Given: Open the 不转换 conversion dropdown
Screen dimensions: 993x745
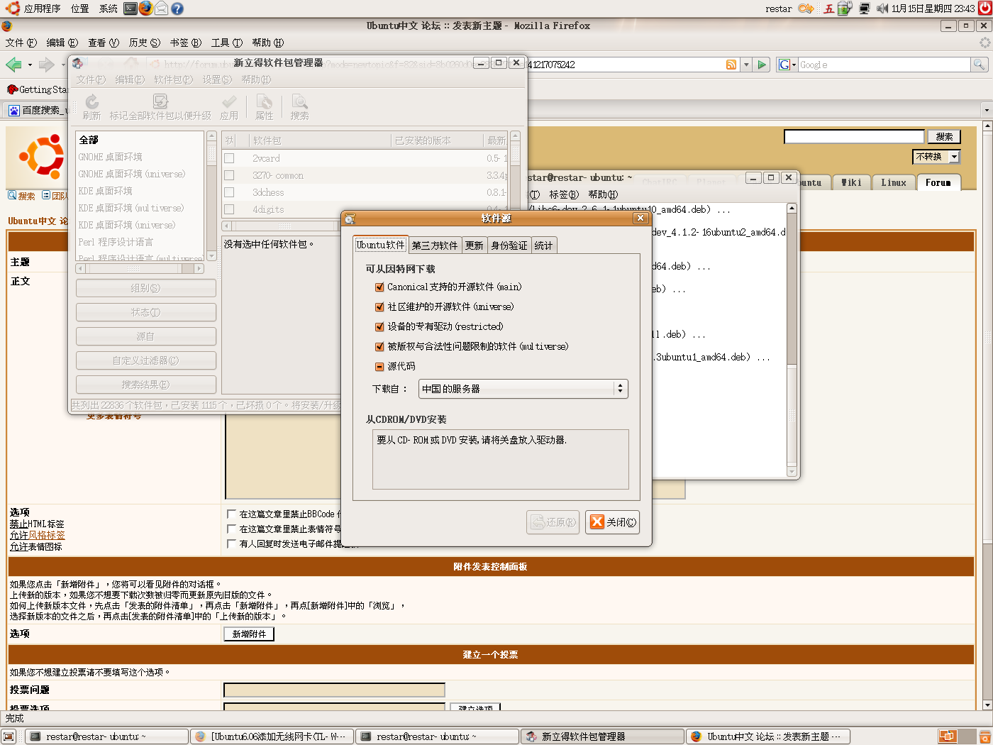Looking at the screenshot, I should pos(936,157).
